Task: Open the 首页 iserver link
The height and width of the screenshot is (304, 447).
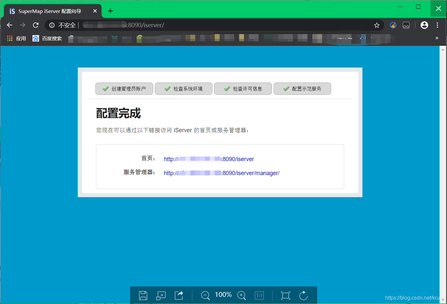Action: [209, 159]
